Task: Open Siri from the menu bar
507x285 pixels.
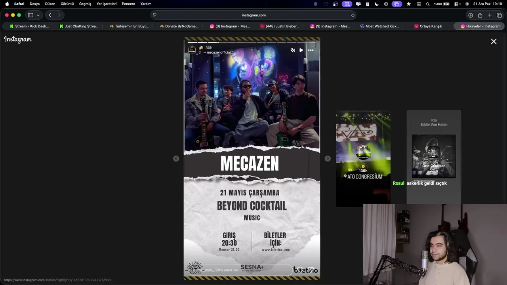Action: click(467, 4)
